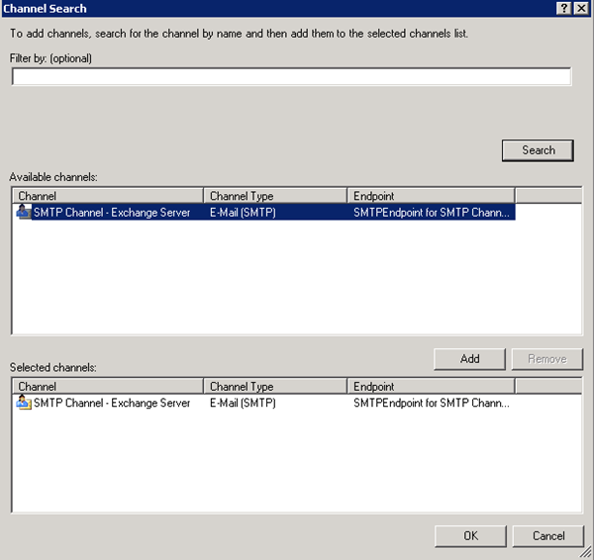Select 'SMTP Channel - Exchange Server' in Selected channels
Viewport: 594px width, 560px height.
112,403
